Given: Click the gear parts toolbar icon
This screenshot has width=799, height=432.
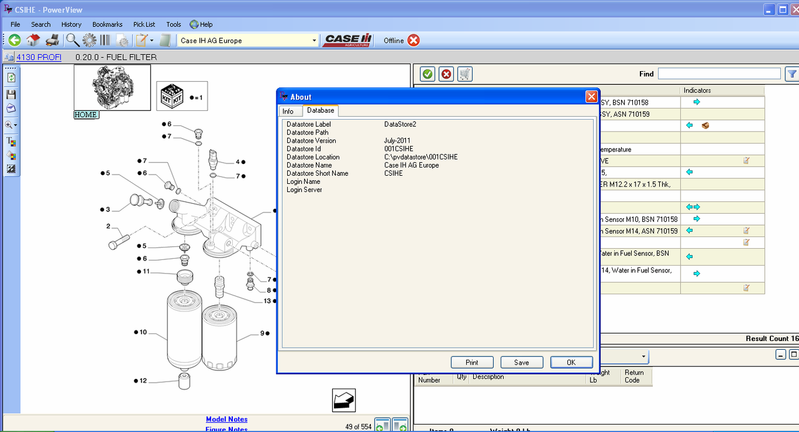Looking at the screenshot, I should (x=89, y=41).
